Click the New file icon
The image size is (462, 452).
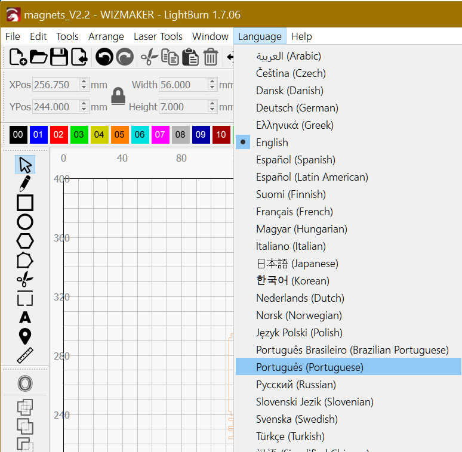point(18,57)
